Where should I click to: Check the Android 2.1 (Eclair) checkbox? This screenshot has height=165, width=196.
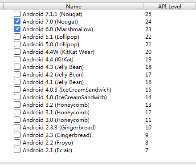[17, 150]
